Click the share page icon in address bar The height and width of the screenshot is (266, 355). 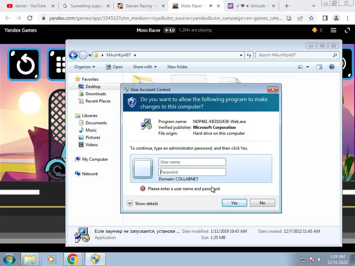(300, 18)
